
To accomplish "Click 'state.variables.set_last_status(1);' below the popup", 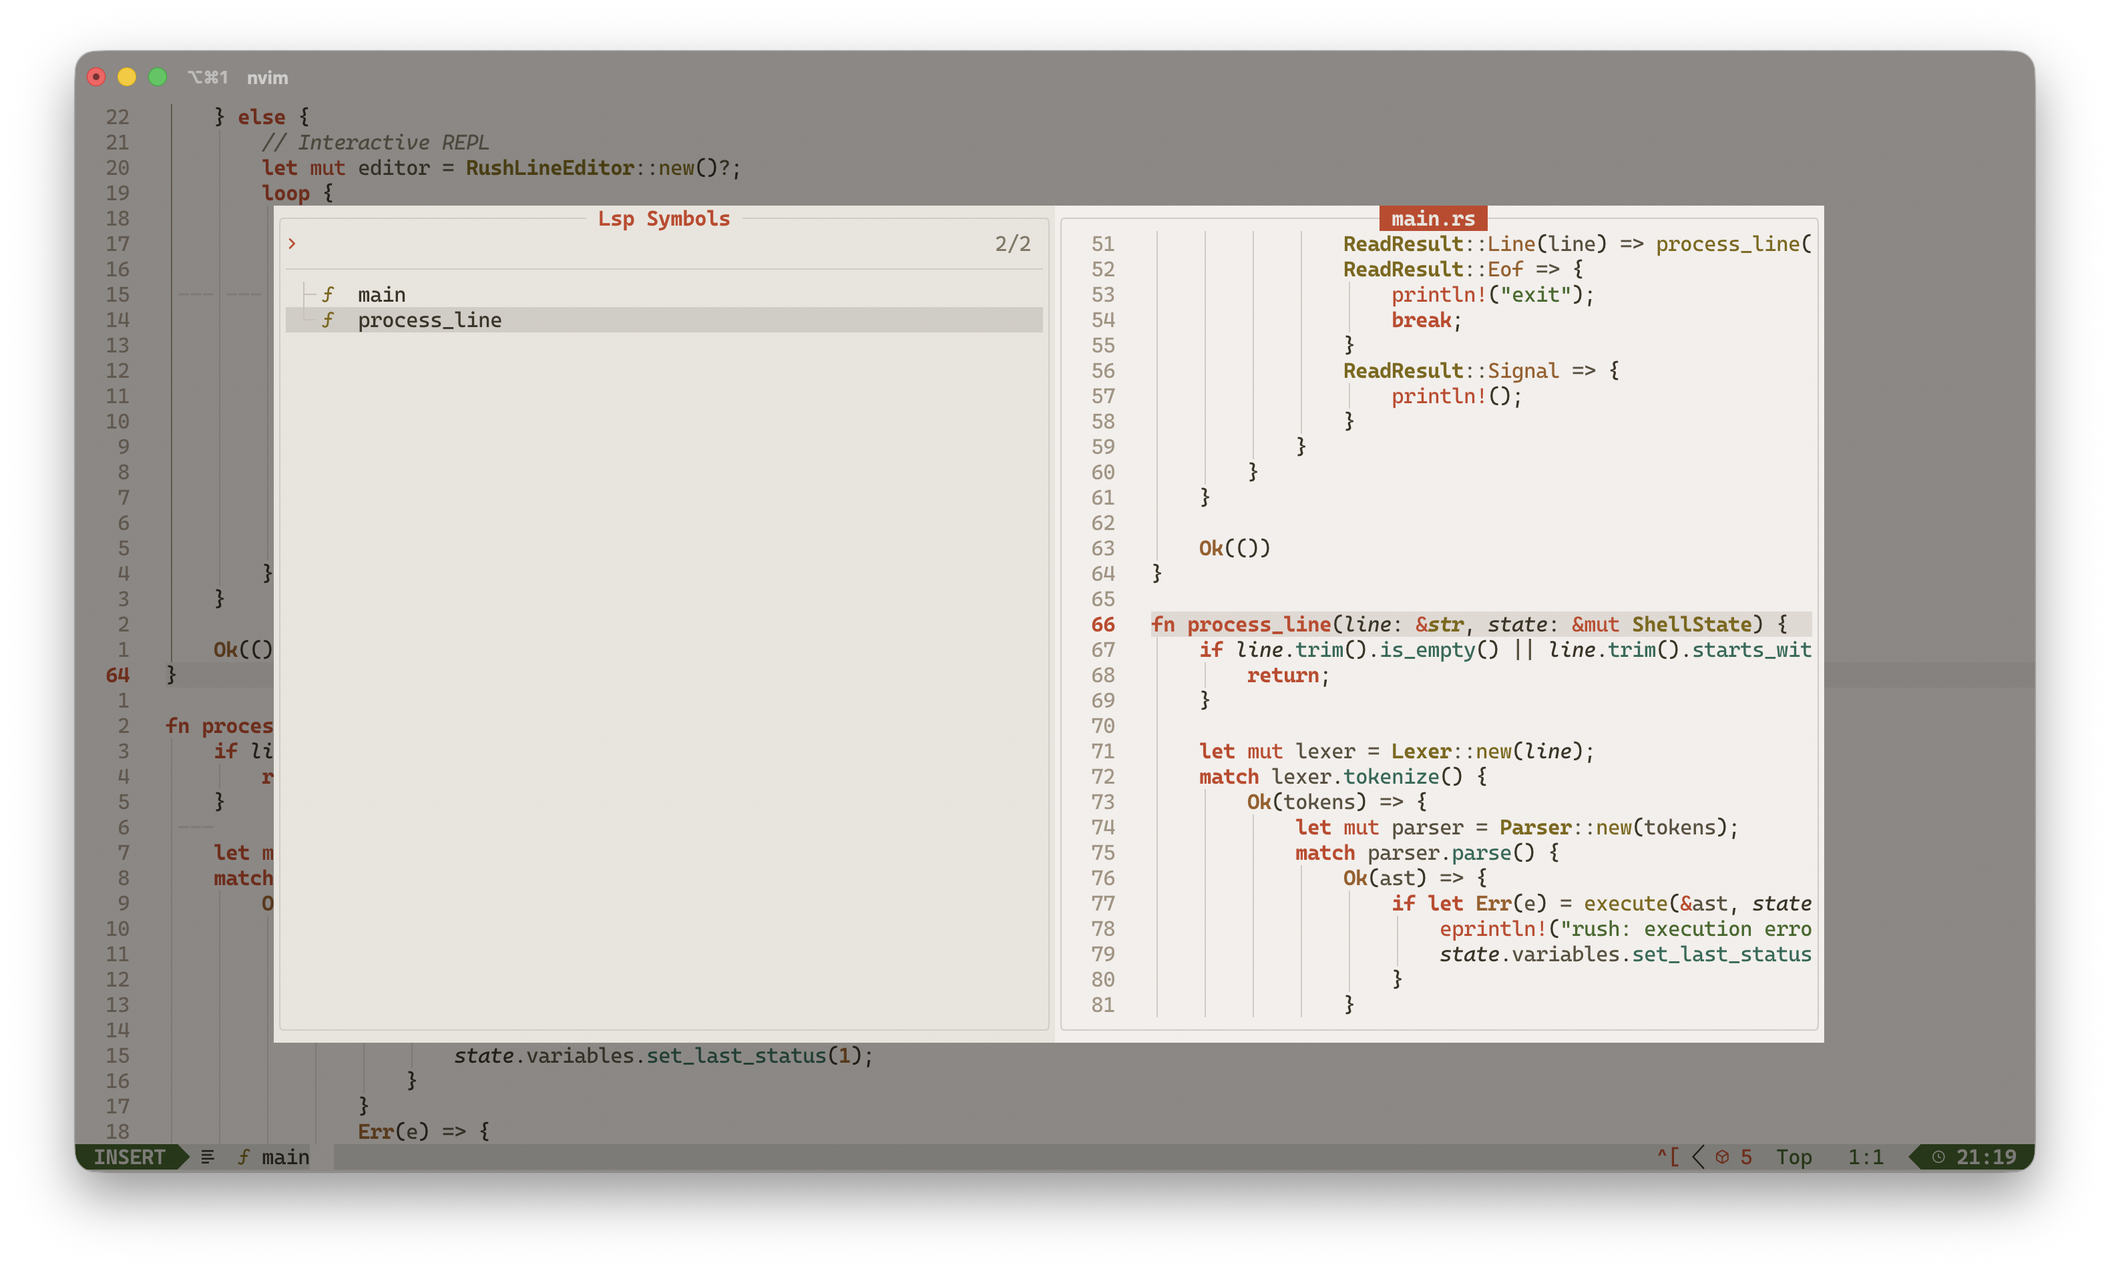I will pyautogui.click(x=664, y=1056).
